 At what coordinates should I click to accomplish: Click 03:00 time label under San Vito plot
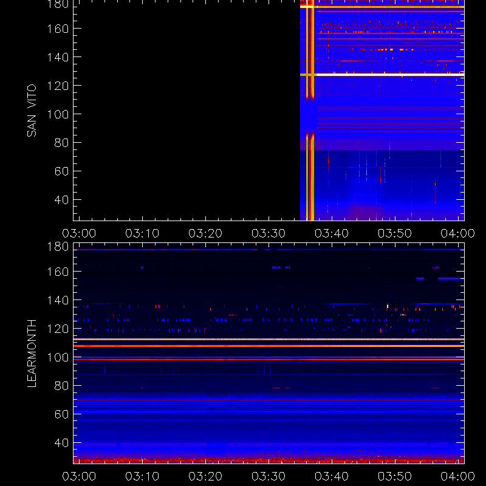click(79, 233)
